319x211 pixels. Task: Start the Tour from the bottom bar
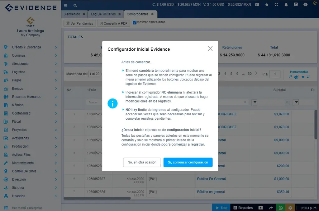click(222, 208)
